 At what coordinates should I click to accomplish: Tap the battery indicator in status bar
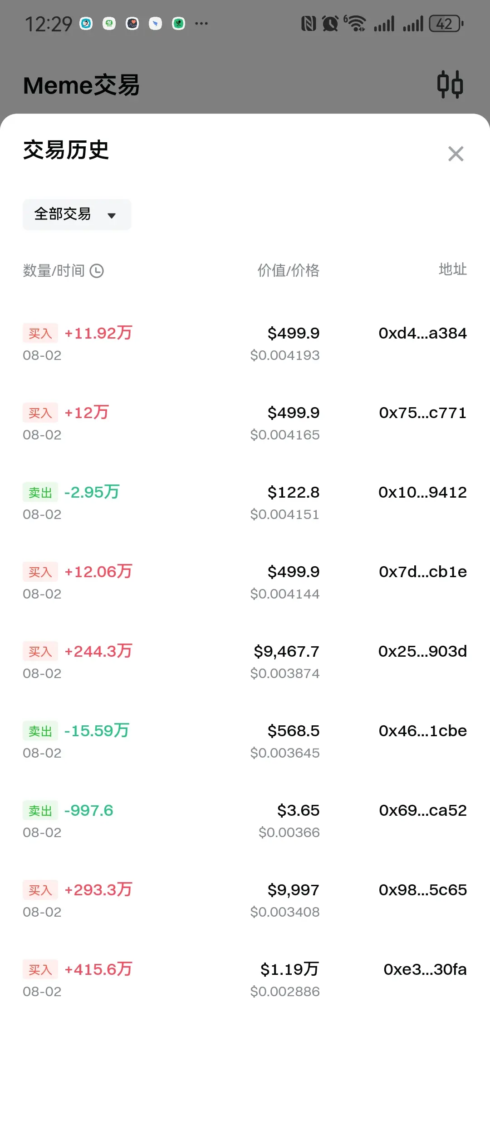pyautogui.click(x=446, y=24)
